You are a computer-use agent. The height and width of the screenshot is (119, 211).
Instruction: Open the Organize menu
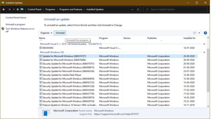[x=46, y=33]
